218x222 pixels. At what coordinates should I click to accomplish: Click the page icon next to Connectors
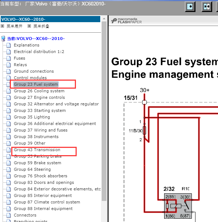(9, 215)
